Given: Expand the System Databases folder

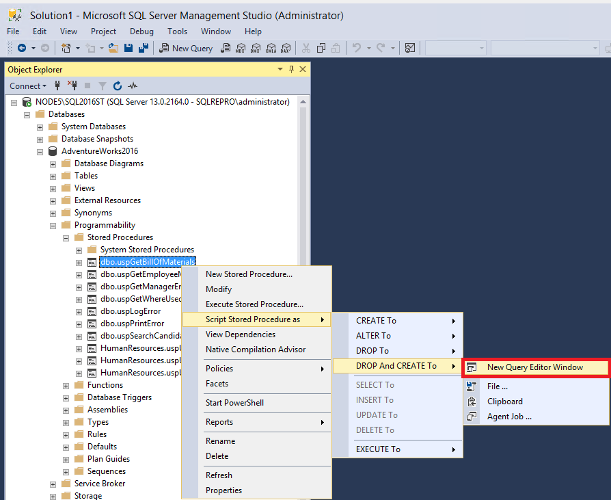Looking at the screenshot, I should (40, 127).
